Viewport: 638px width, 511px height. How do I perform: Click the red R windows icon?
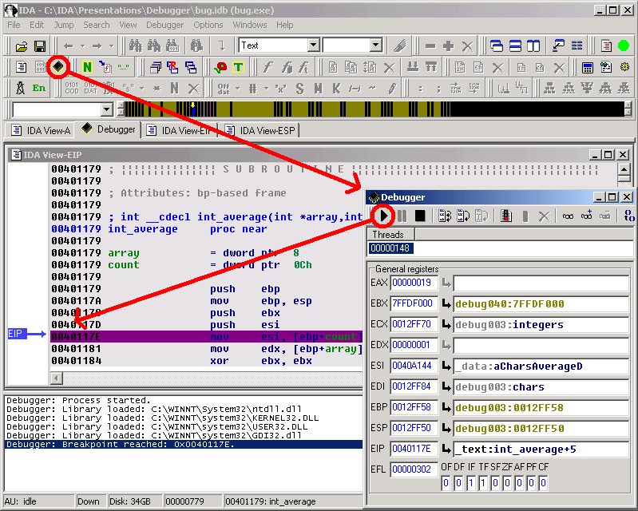[x=172, y=67]
